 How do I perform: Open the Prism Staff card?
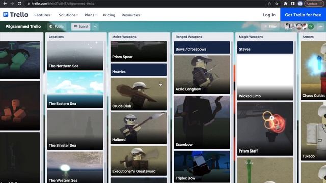pos(265,129)
